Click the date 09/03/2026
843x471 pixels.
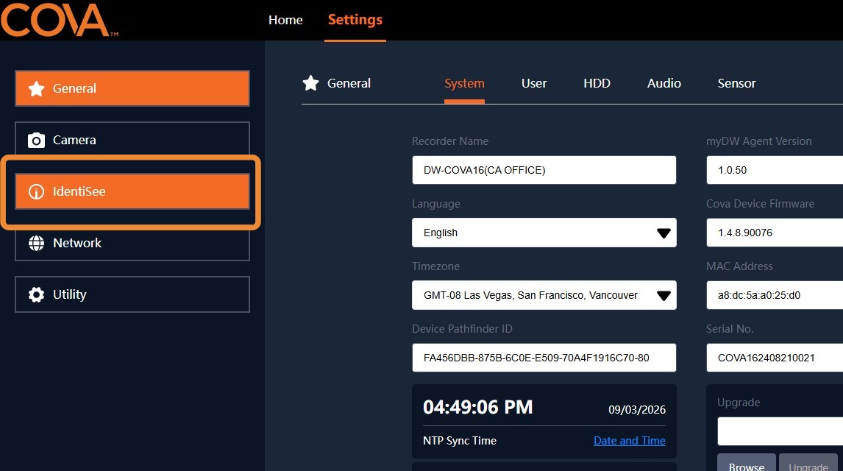click(637, 410)
